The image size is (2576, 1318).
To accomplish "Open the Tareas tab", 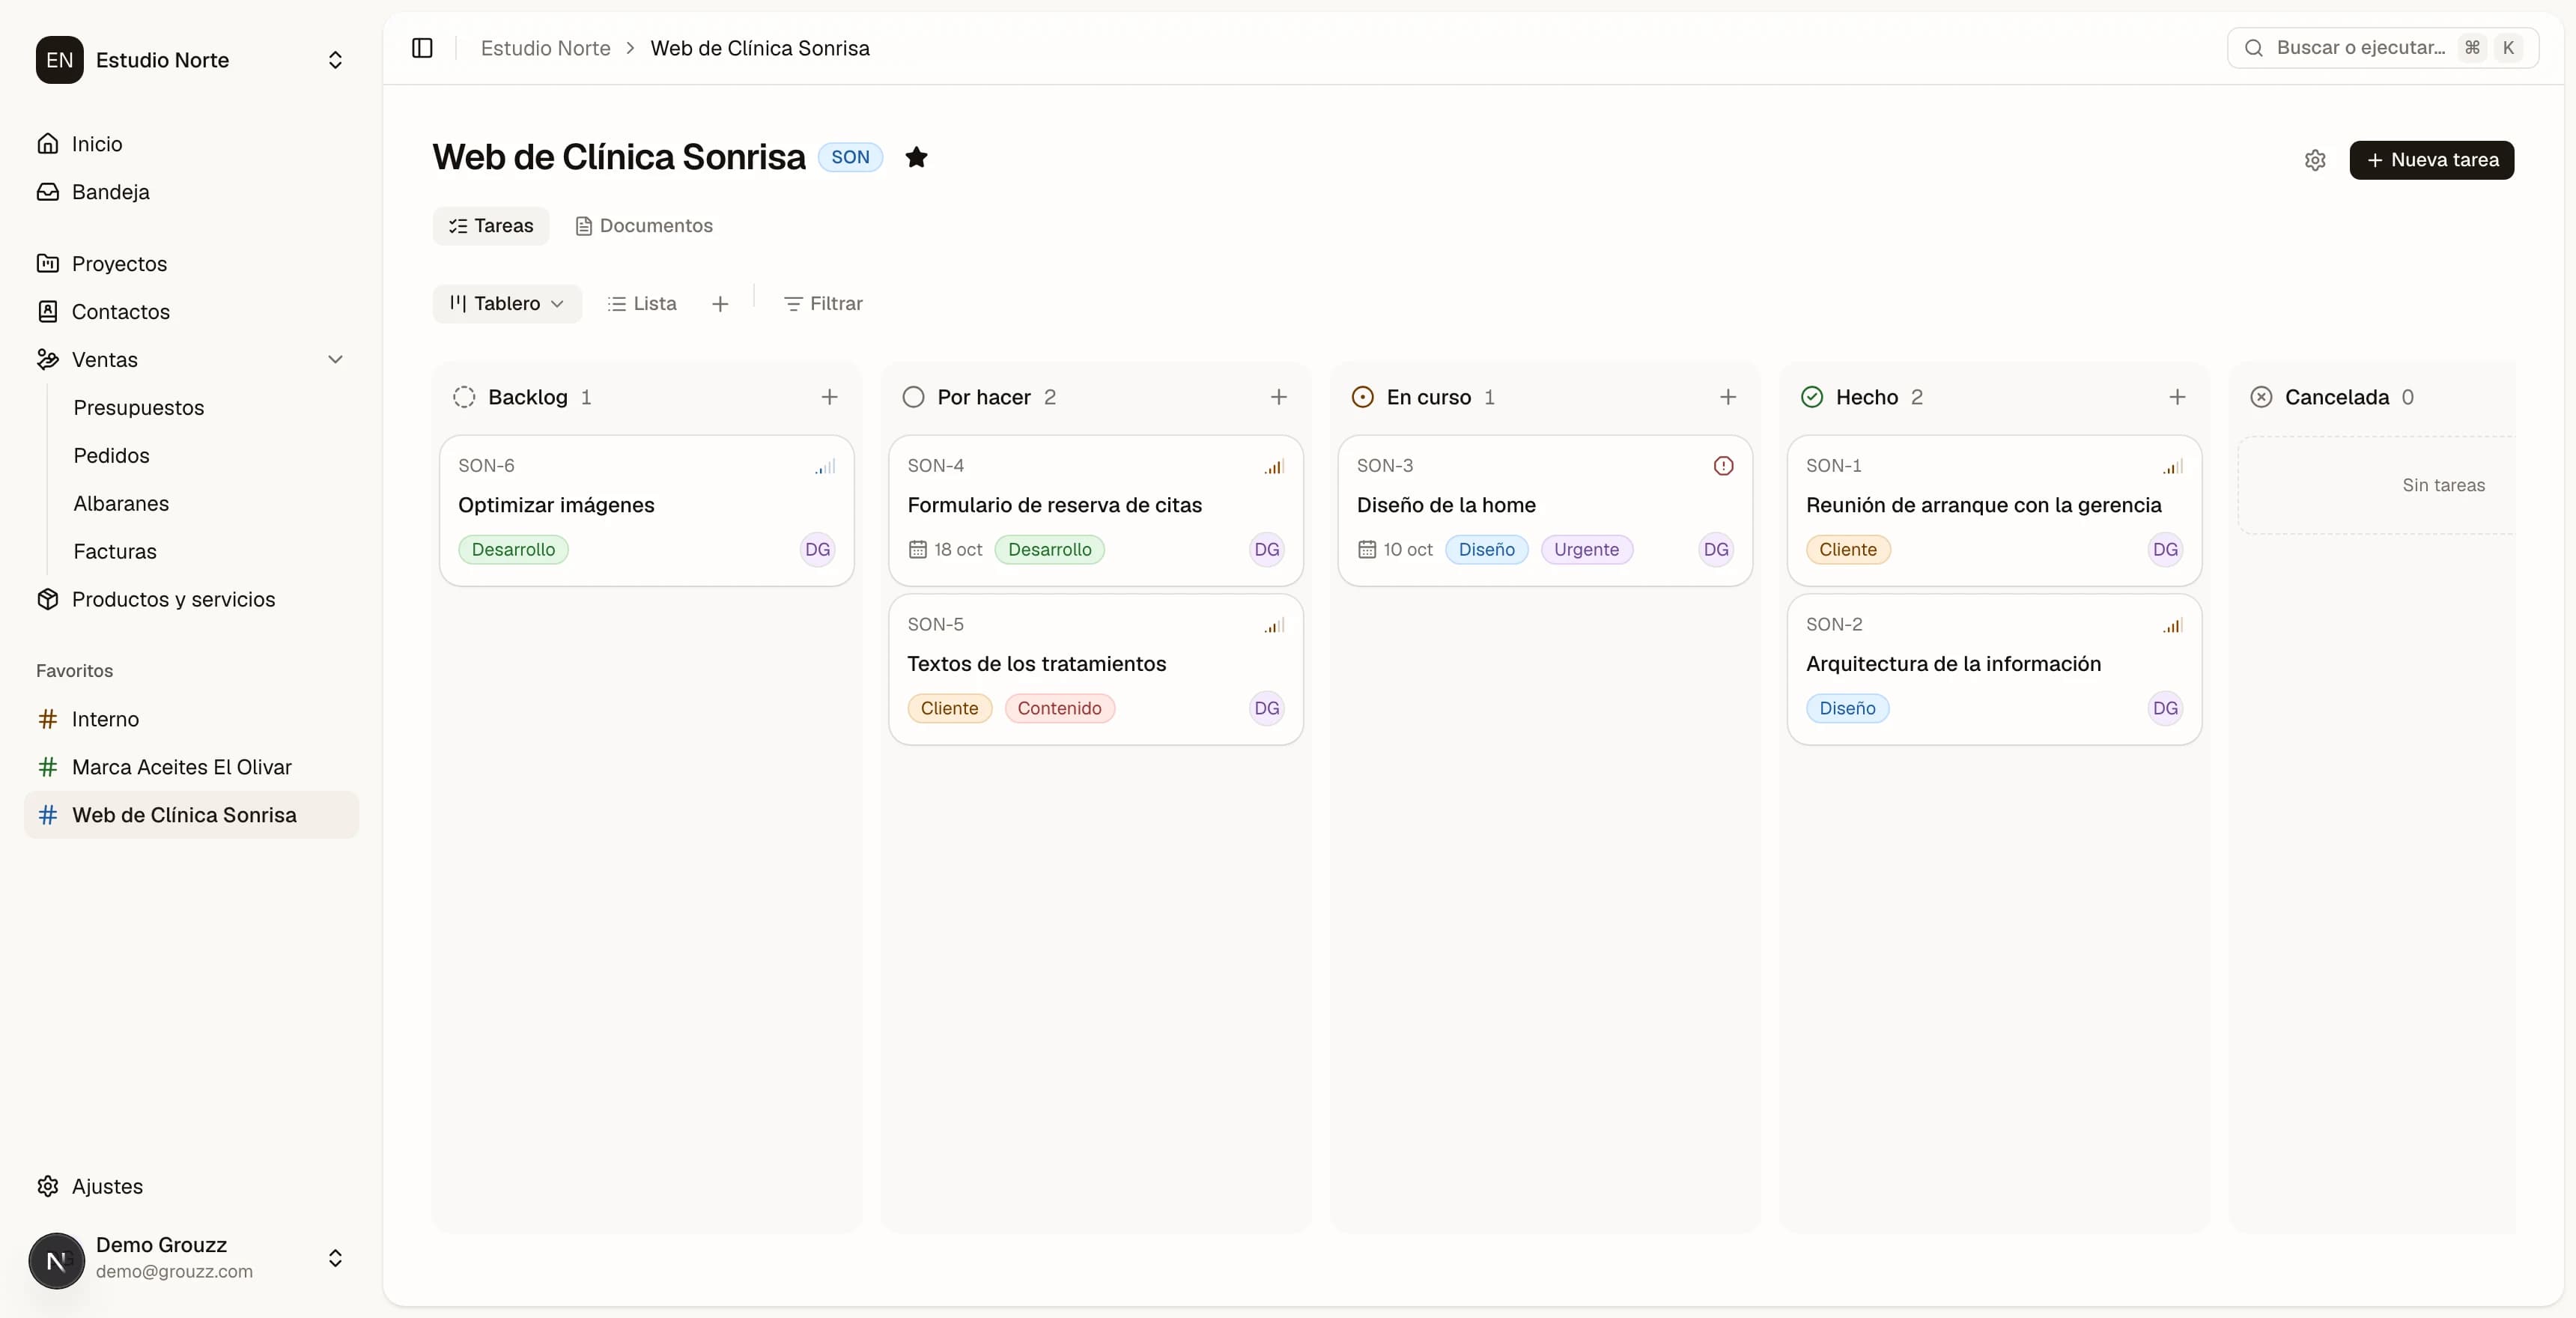I will (x=491, y=226).
